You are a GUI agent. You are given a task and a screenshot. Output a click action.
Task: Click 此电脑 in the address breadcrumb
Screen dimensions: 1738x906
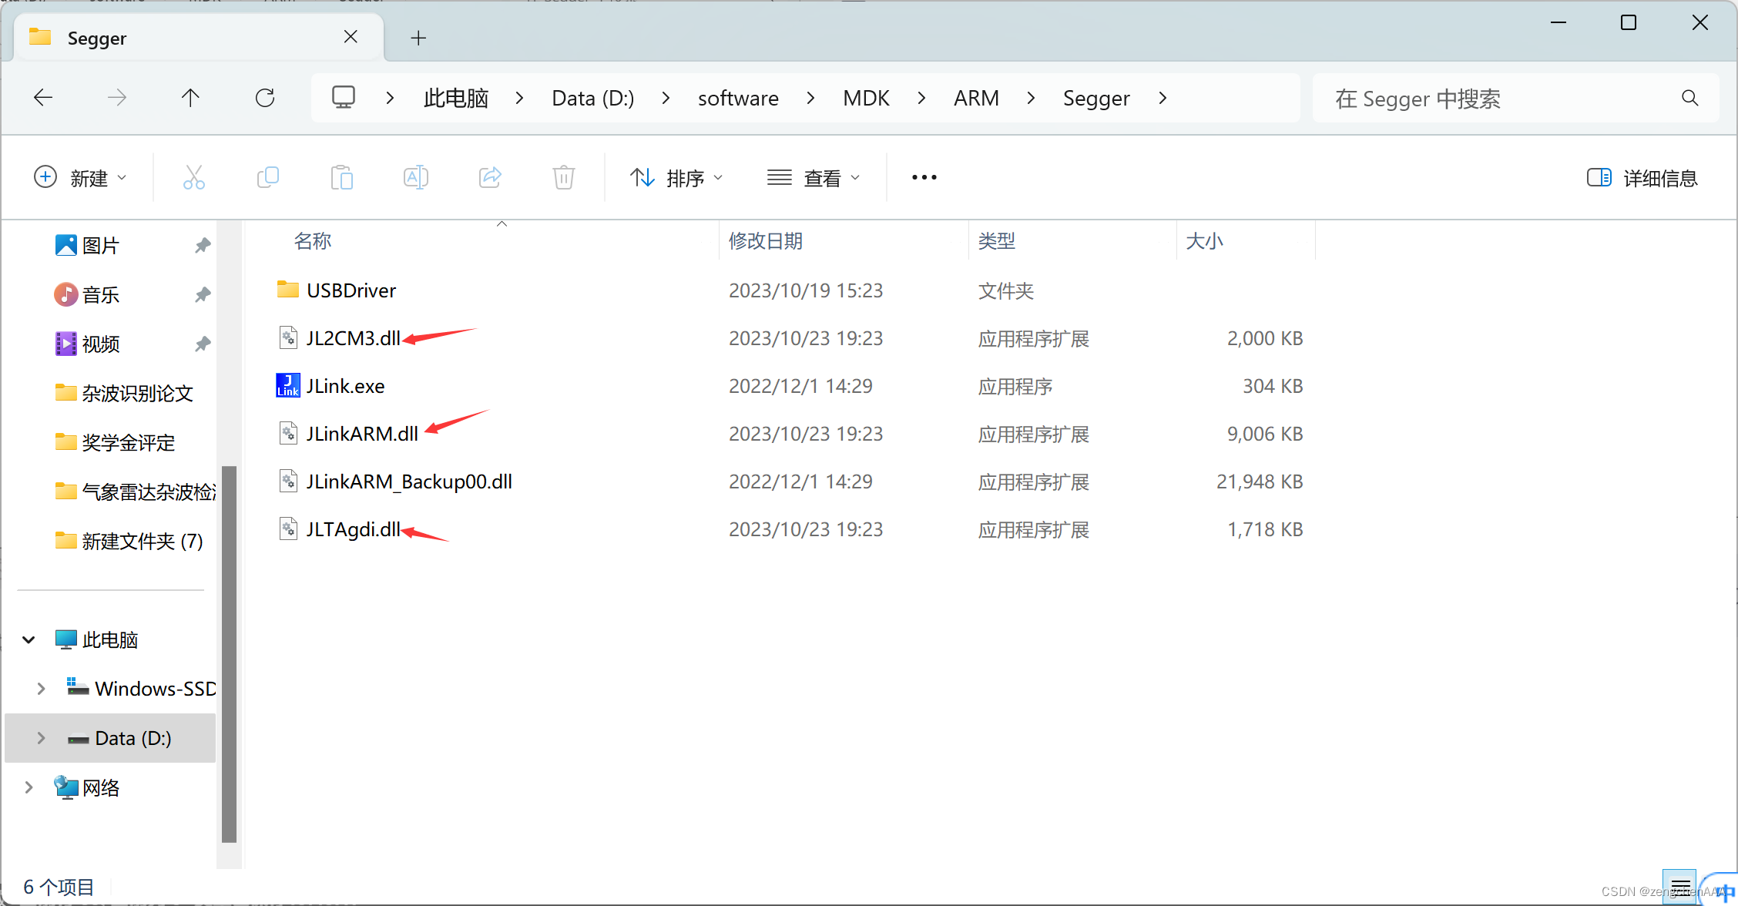[456, 98]
